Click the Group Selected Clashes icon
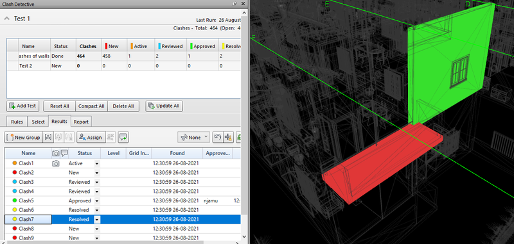Screen dimensions: 514x244 pyautogui.click(x=48, y=138)
